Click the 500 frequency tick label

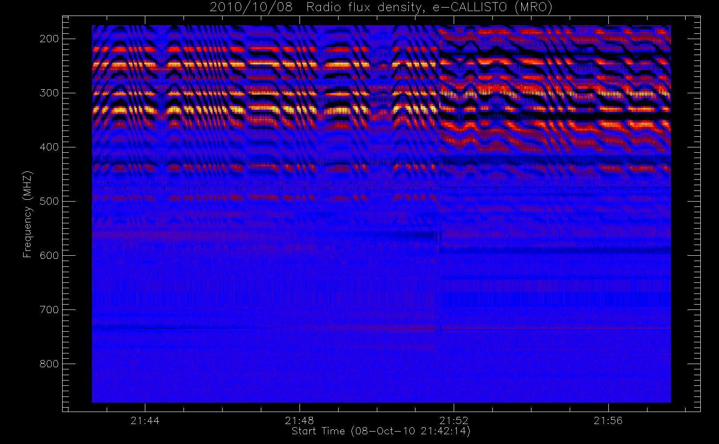49,201
